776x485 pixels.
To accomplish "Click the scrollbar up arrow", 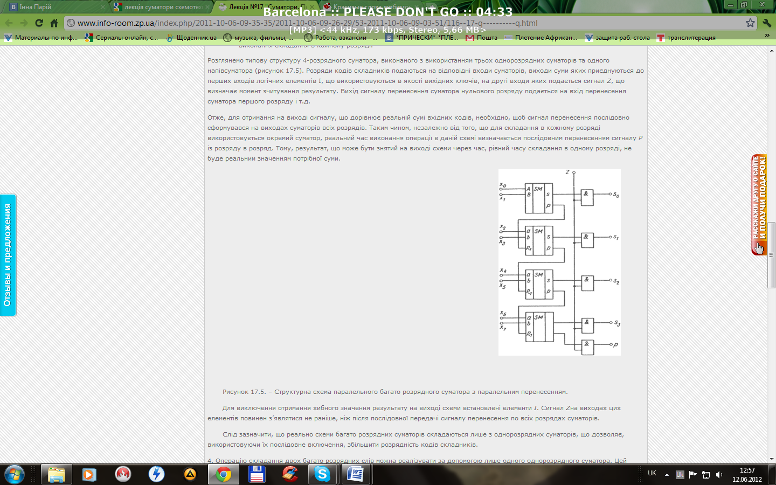I will [772, 50].
